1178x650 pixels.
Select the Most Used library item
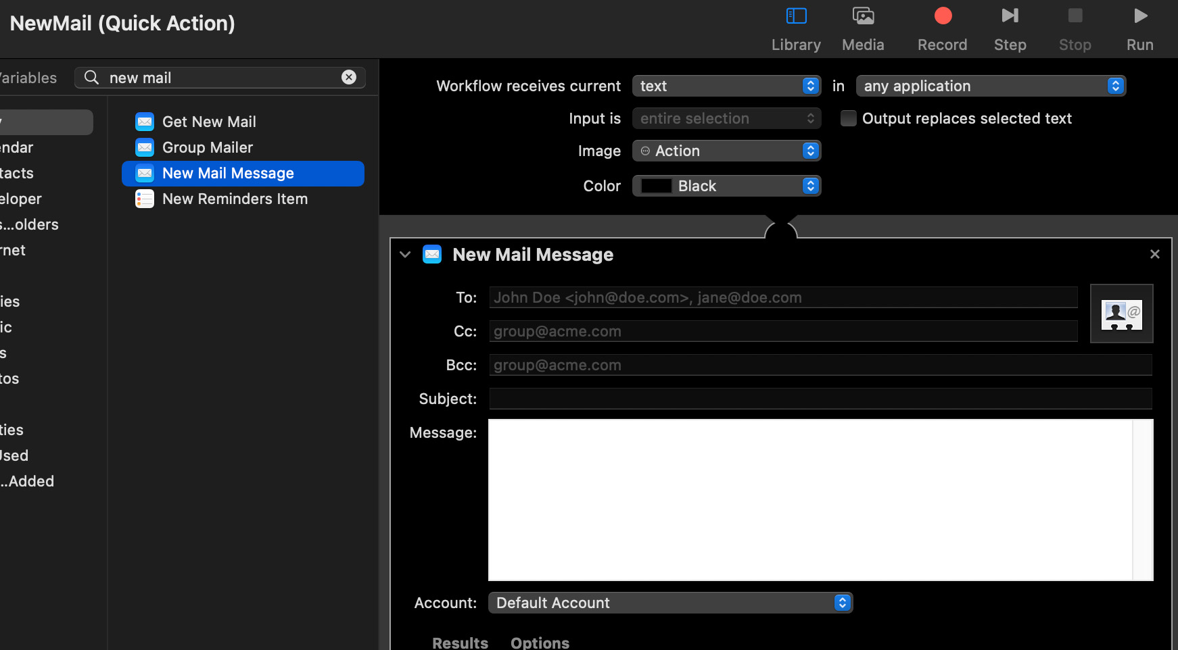(14, 455)
